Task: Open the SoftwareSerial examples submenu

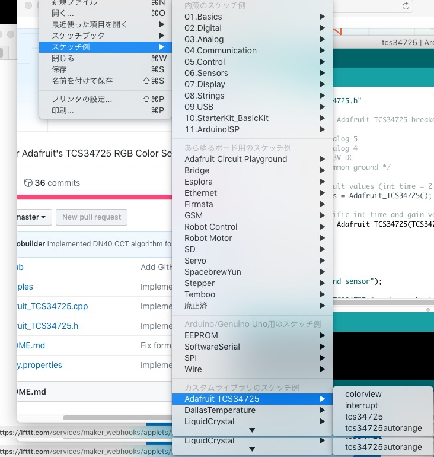Action: [x=252, y=347]
